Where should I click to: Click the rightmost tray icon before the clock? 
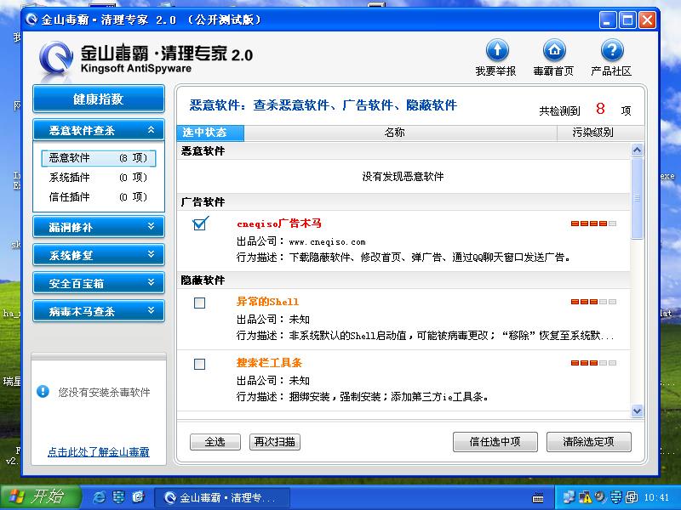(632, 497)
